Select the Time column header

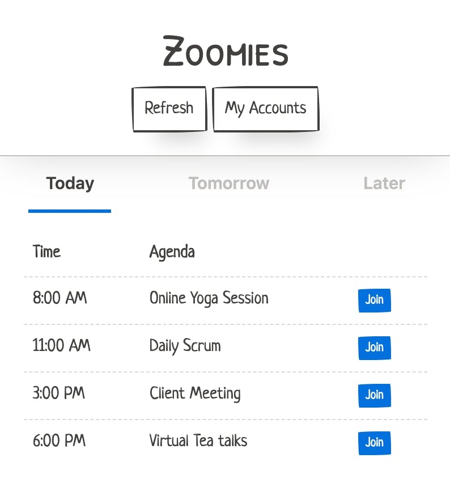tap(46, 251)
